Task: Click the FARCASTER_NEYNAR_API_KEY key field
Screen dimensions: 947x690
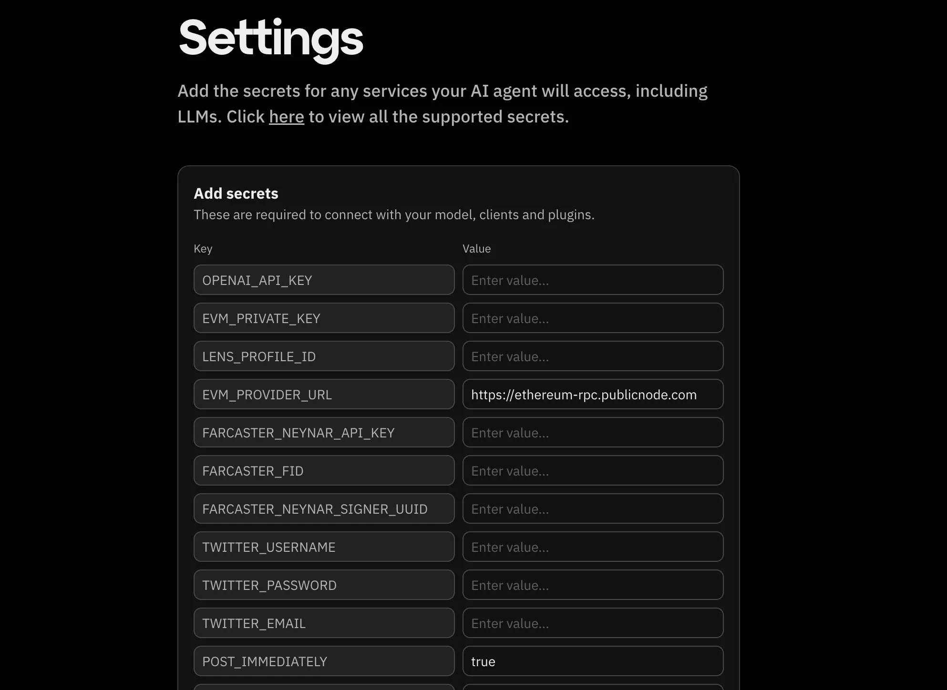Action: coord(324,433)
